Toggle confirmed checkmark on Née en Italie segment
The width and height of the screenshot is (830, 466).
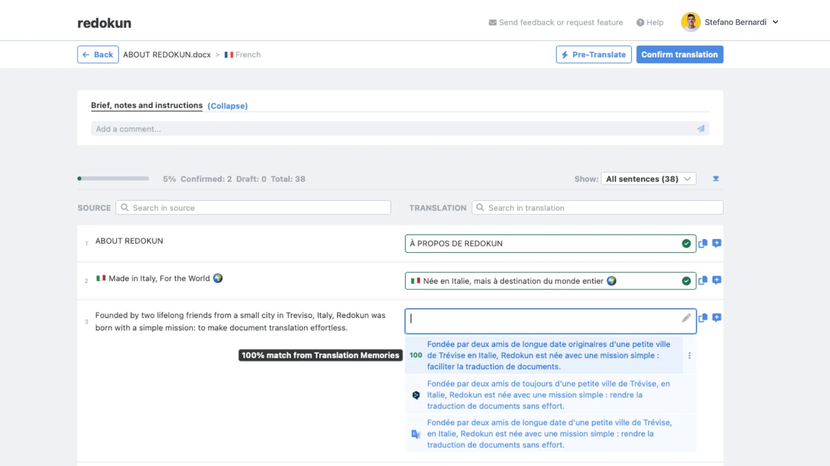(686, 281)
